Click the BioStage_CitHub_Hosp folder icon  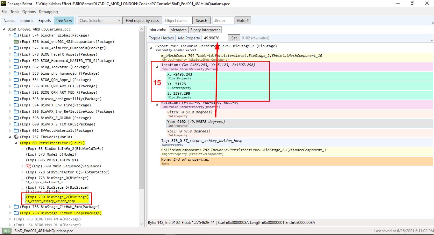coord(16,213)
